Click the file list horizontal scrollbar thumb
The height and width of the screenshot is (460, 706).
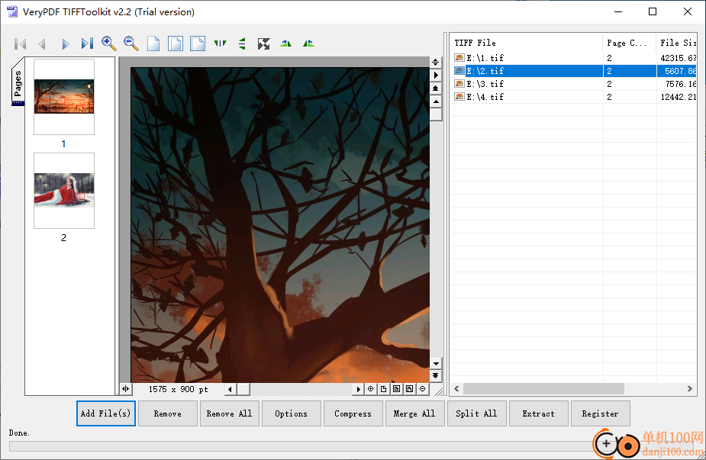[543, 388]
